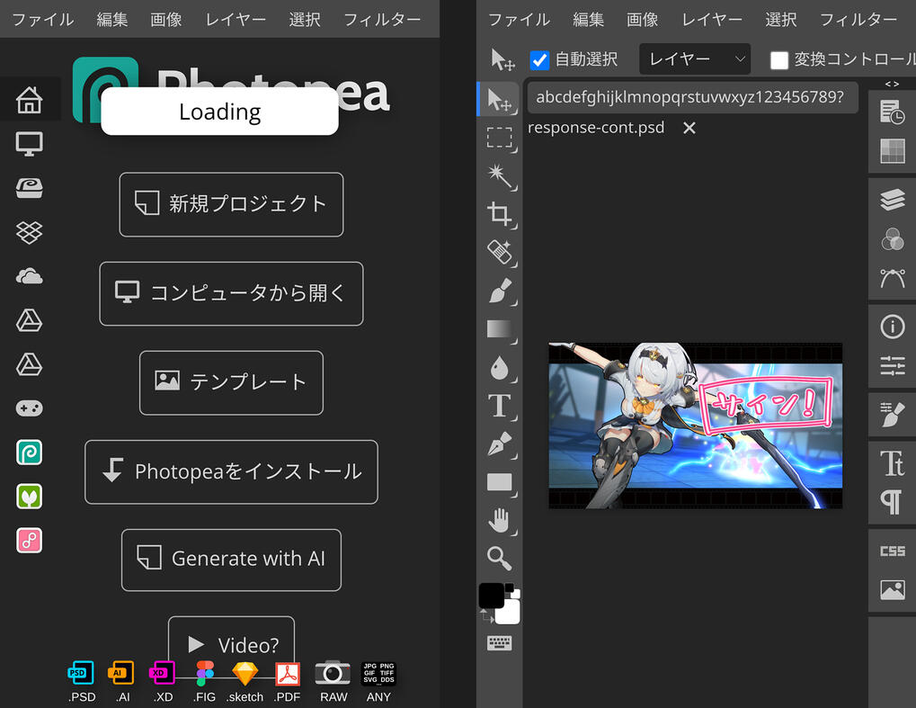Image resolution: width=916 pixels, height=708 pixels.
Task: Click the RAW camera format icon
Action: coord(333,681)
